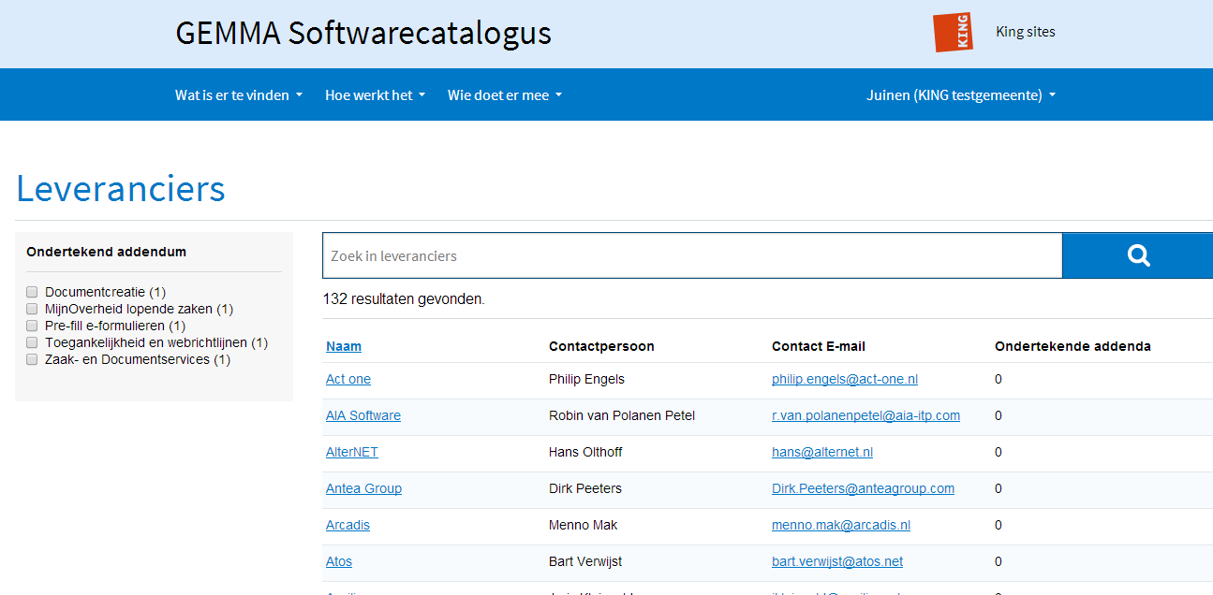Click contact name Robin van Polanen Petel
1213x595 pixels.
(x=622, y=415)
